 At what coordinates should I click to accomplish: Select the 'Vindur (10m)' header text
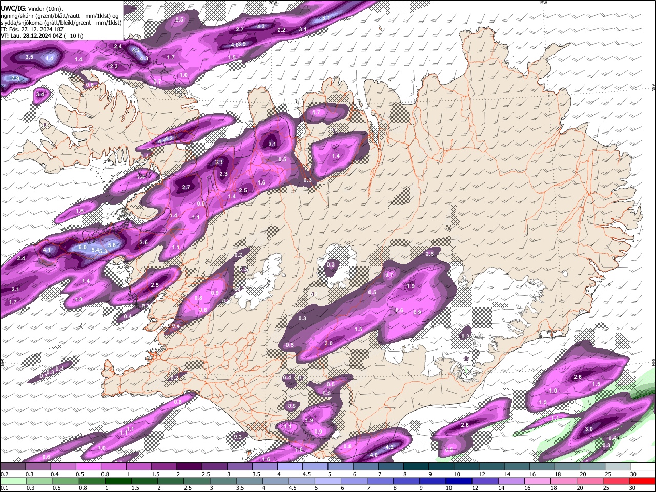[44, 8]
